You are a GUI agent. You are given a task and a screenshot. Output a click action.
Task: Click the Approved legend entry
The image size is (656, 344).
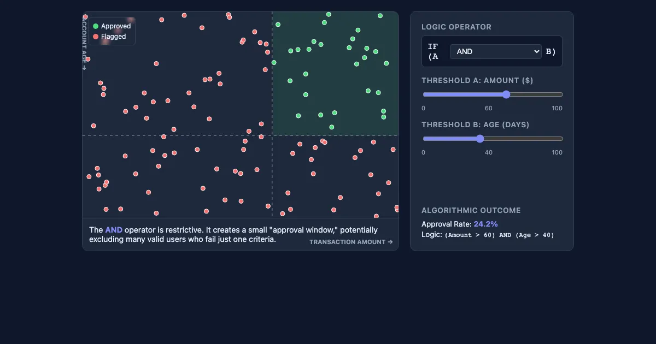[x=112, y=26]
